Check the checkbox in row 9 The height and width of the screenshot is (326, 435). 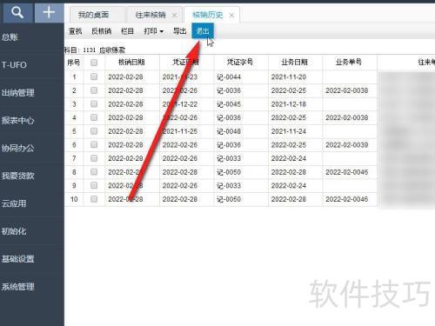click(x=94, y=185)
